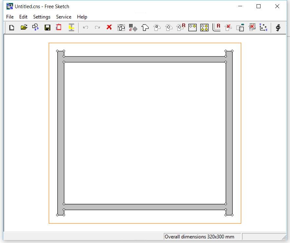Open the Settings menu
This screenshot has height=243, width=290.
[42, 17]
